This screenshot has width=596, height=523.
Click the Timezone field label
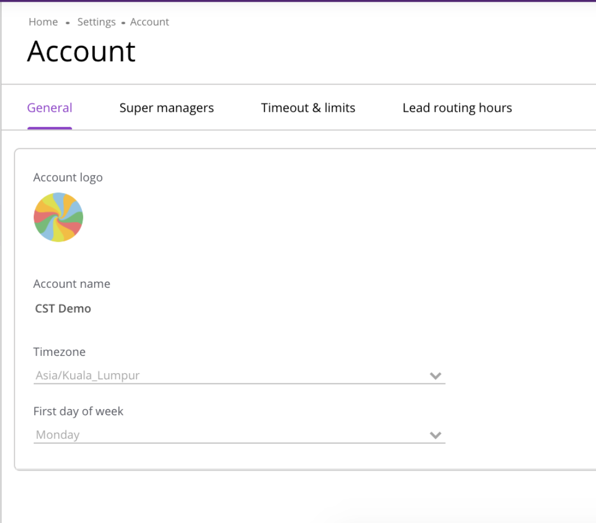[59, 352]
